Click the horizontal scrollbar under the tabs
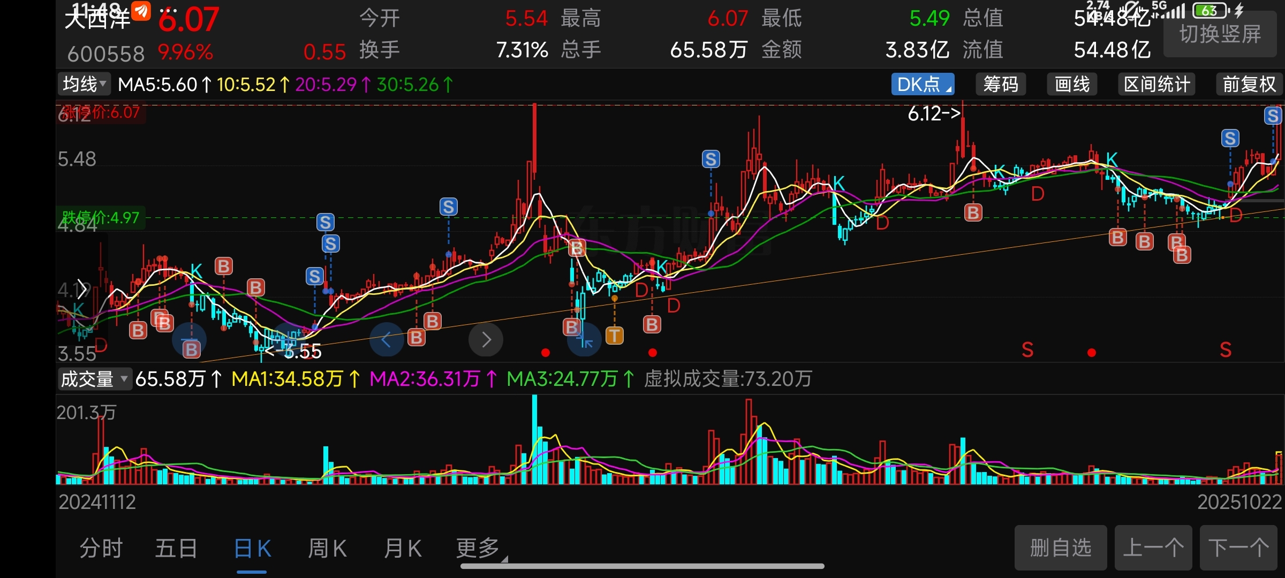Viewport: 1285px width, 578px height. [641, 566]
